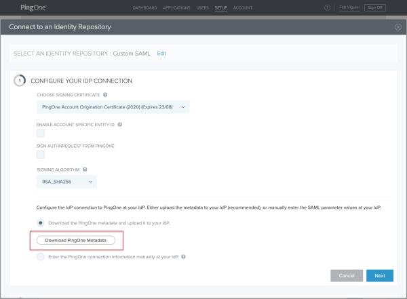The image size is (407, 299).
Task: Click Edit next to Custom SAML
Action: [x=161, y=54]
